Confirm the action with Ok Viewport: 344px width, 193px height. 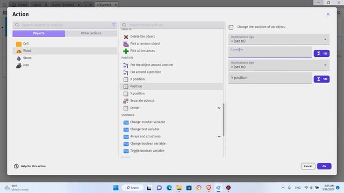324,166
